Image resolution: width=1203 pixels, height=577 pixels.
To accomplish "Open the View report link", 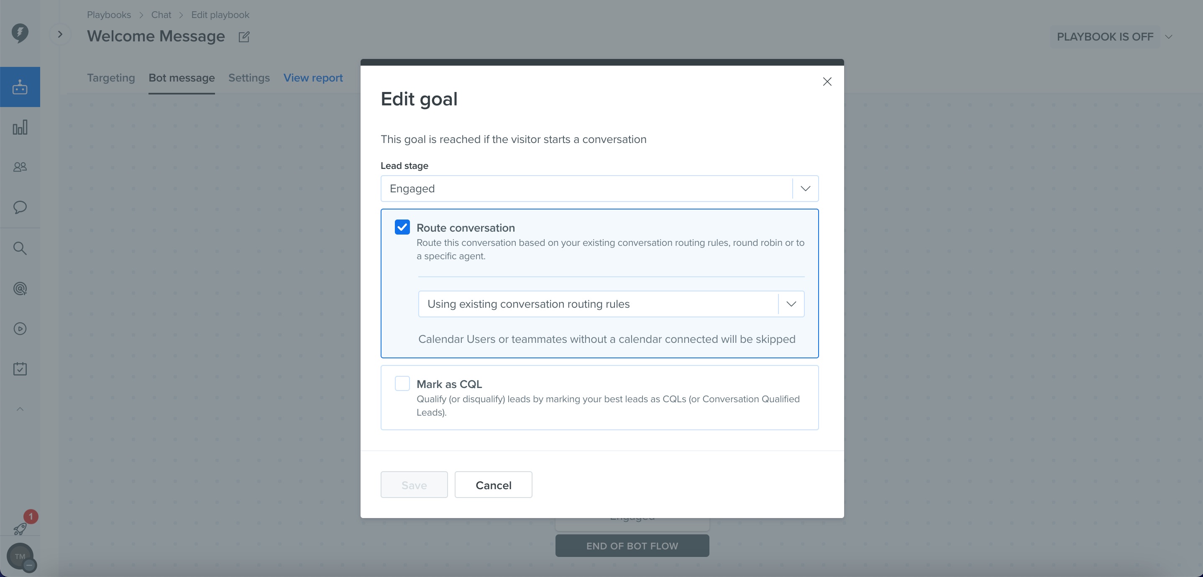I will [x=313, y=78].
